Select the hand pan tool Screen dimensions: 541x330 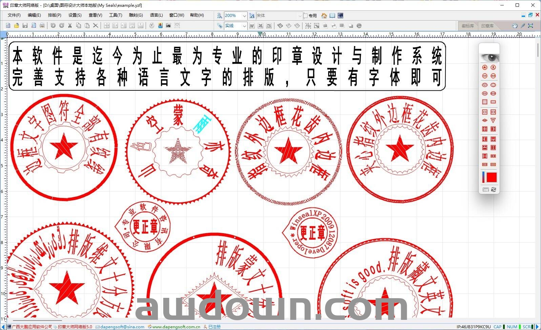click(x=515, y=26)
